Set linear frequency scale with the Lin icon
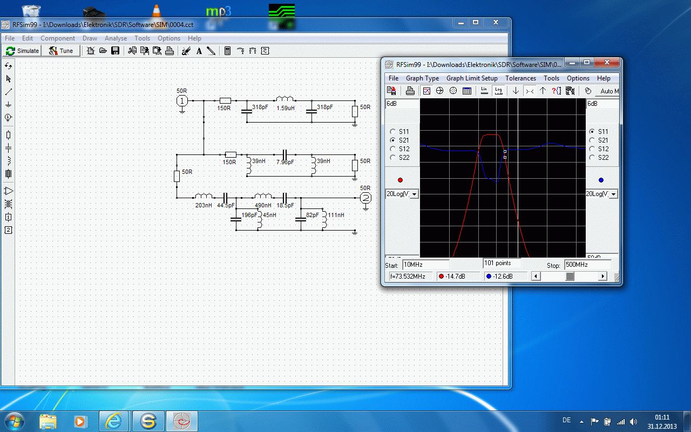Image resolution: width=691 pixels, height=432 pixels. (x=484, y=91)
